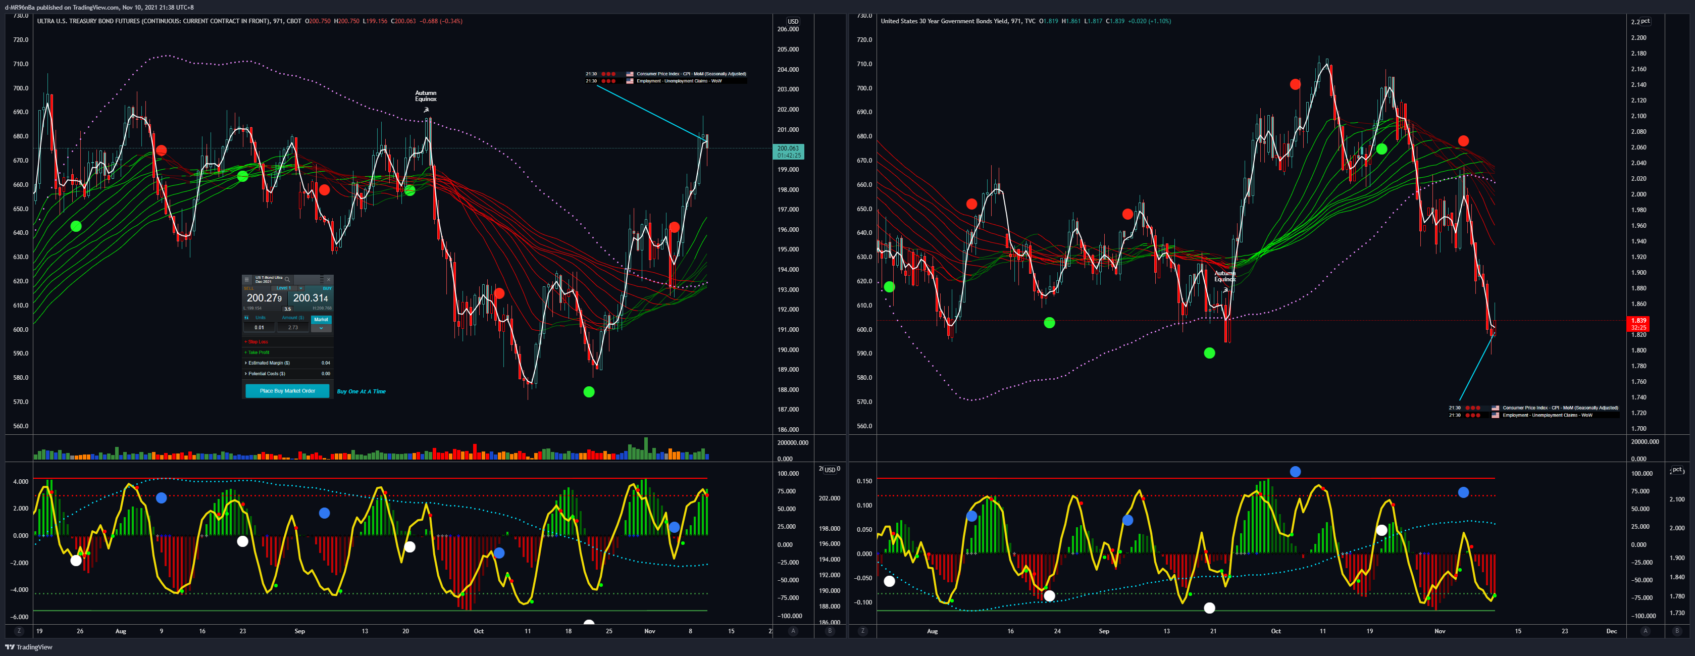Click the green dot near right chart's Sep 21 low
This screenshot has height=656, width=1695.
(1209, 354)
